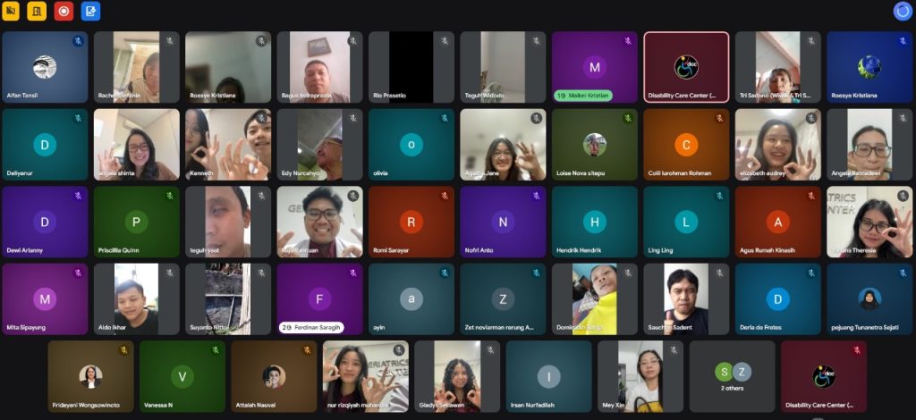This screenshot has height=420, width=916.
Task: Click the yellow camera-off extension icon
Action: (x=11, y=11)
